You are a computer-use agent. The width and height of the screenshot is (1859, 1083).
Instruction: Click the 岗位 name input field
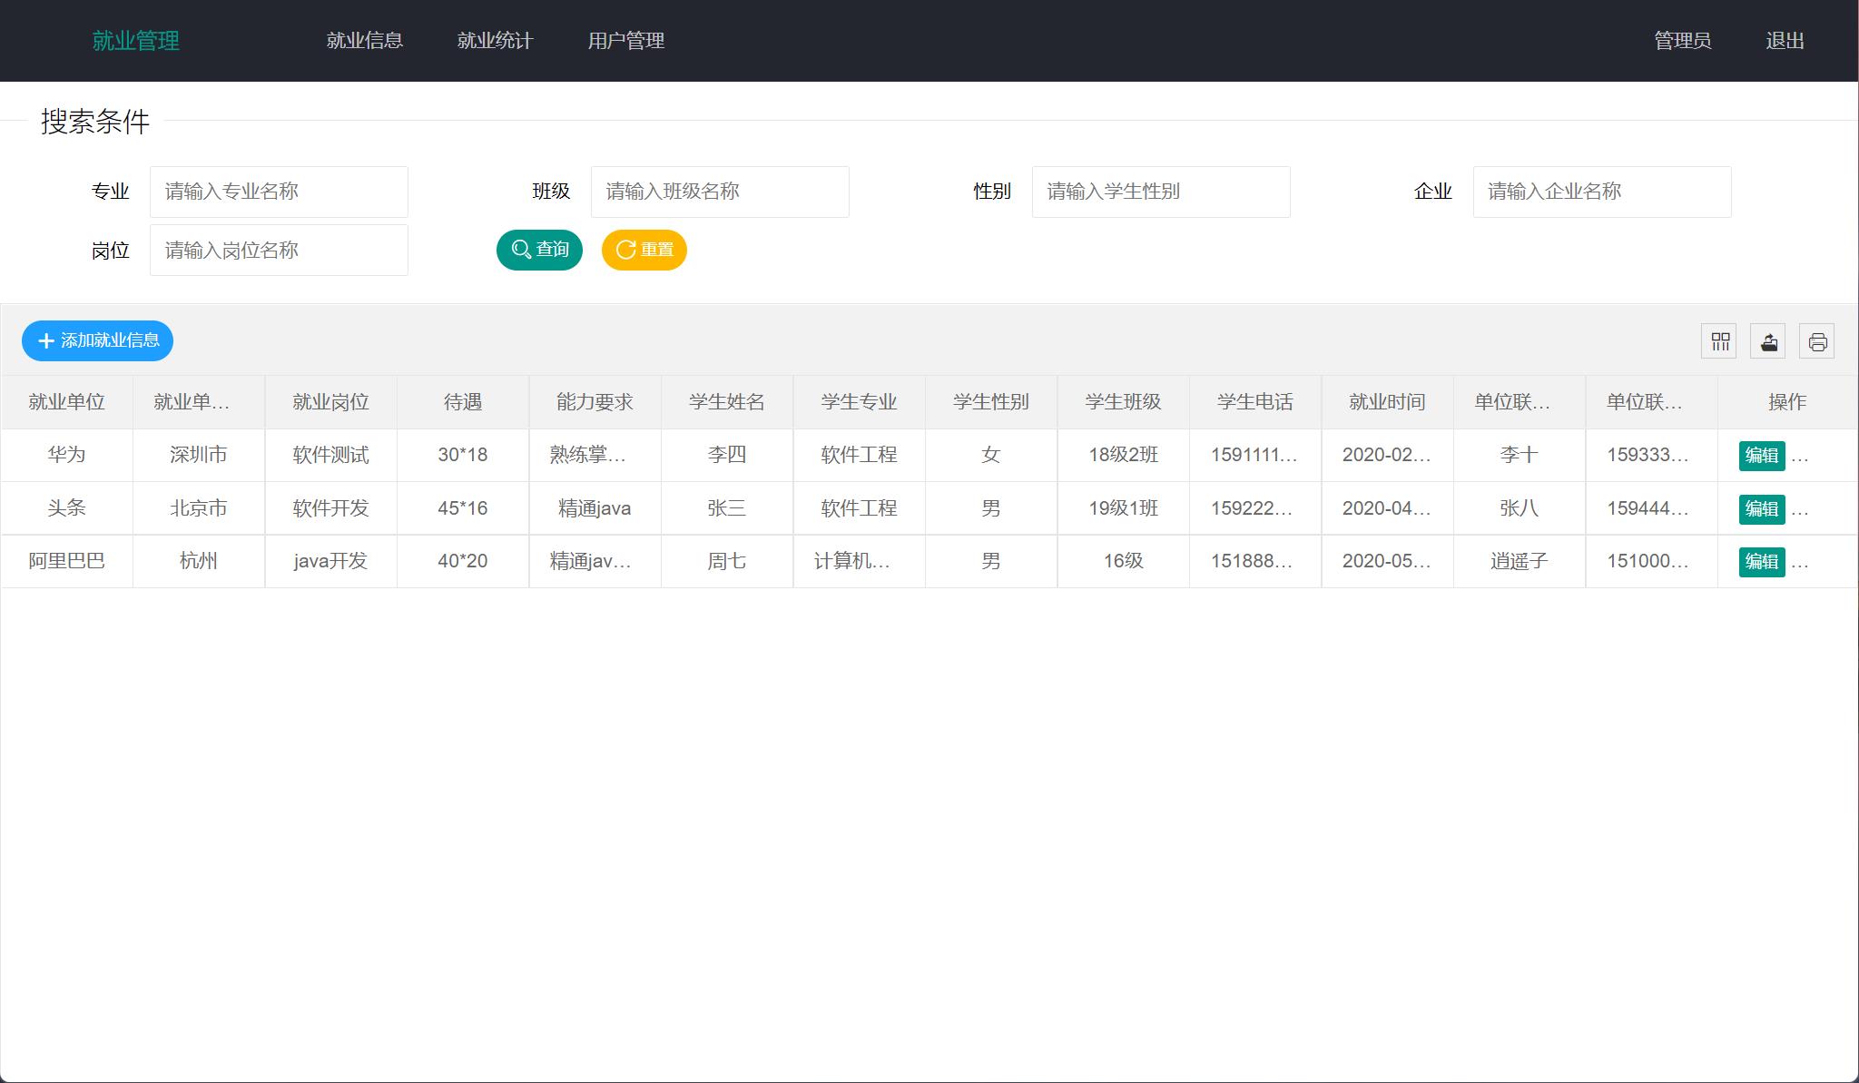pos(279,250)
